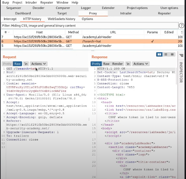Toggle newline display in Request panel
The image size is (186, 179).
pyautogui.click(x=26, y=64)
